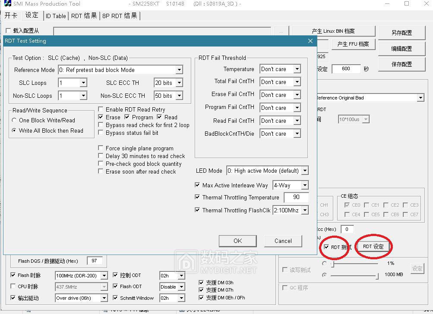Open the SLC Loops dropdown
Viewport: 433px width, 314px height.
click(x=83, y=83)
